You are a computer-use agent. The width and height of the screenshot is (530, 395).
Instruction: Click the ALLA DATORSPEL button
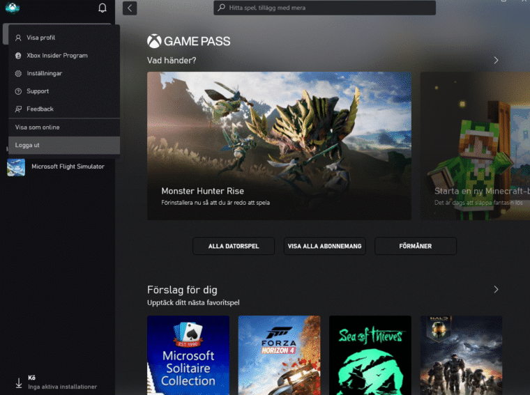[234, 246]
